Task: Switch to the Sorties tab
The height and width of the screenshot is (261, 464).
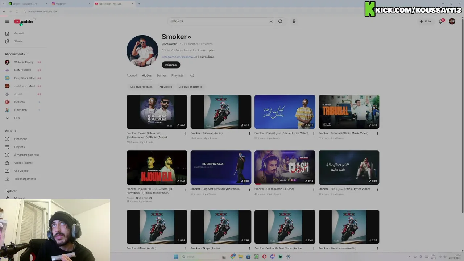Action: 161,75
